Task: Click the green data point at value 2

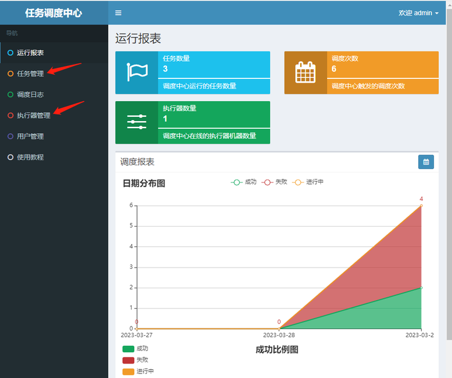Action: [x=421, y=288]
